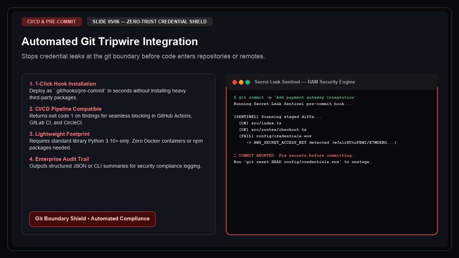Click the 'AWS_SECRET_ACCESS_KEY detected' line

[321, 143]
